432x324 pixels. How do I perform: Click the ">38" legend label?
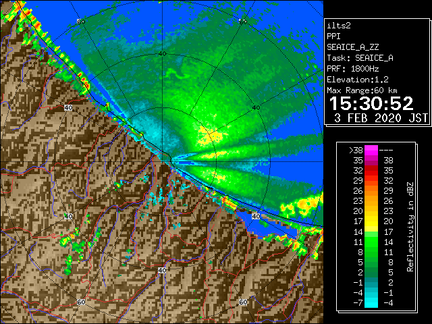pos(356,151)
